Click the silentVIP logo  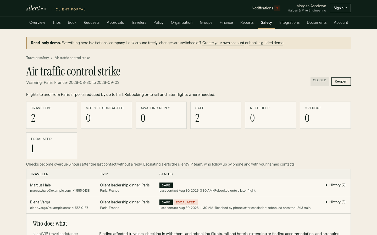(x=37, y=8)
